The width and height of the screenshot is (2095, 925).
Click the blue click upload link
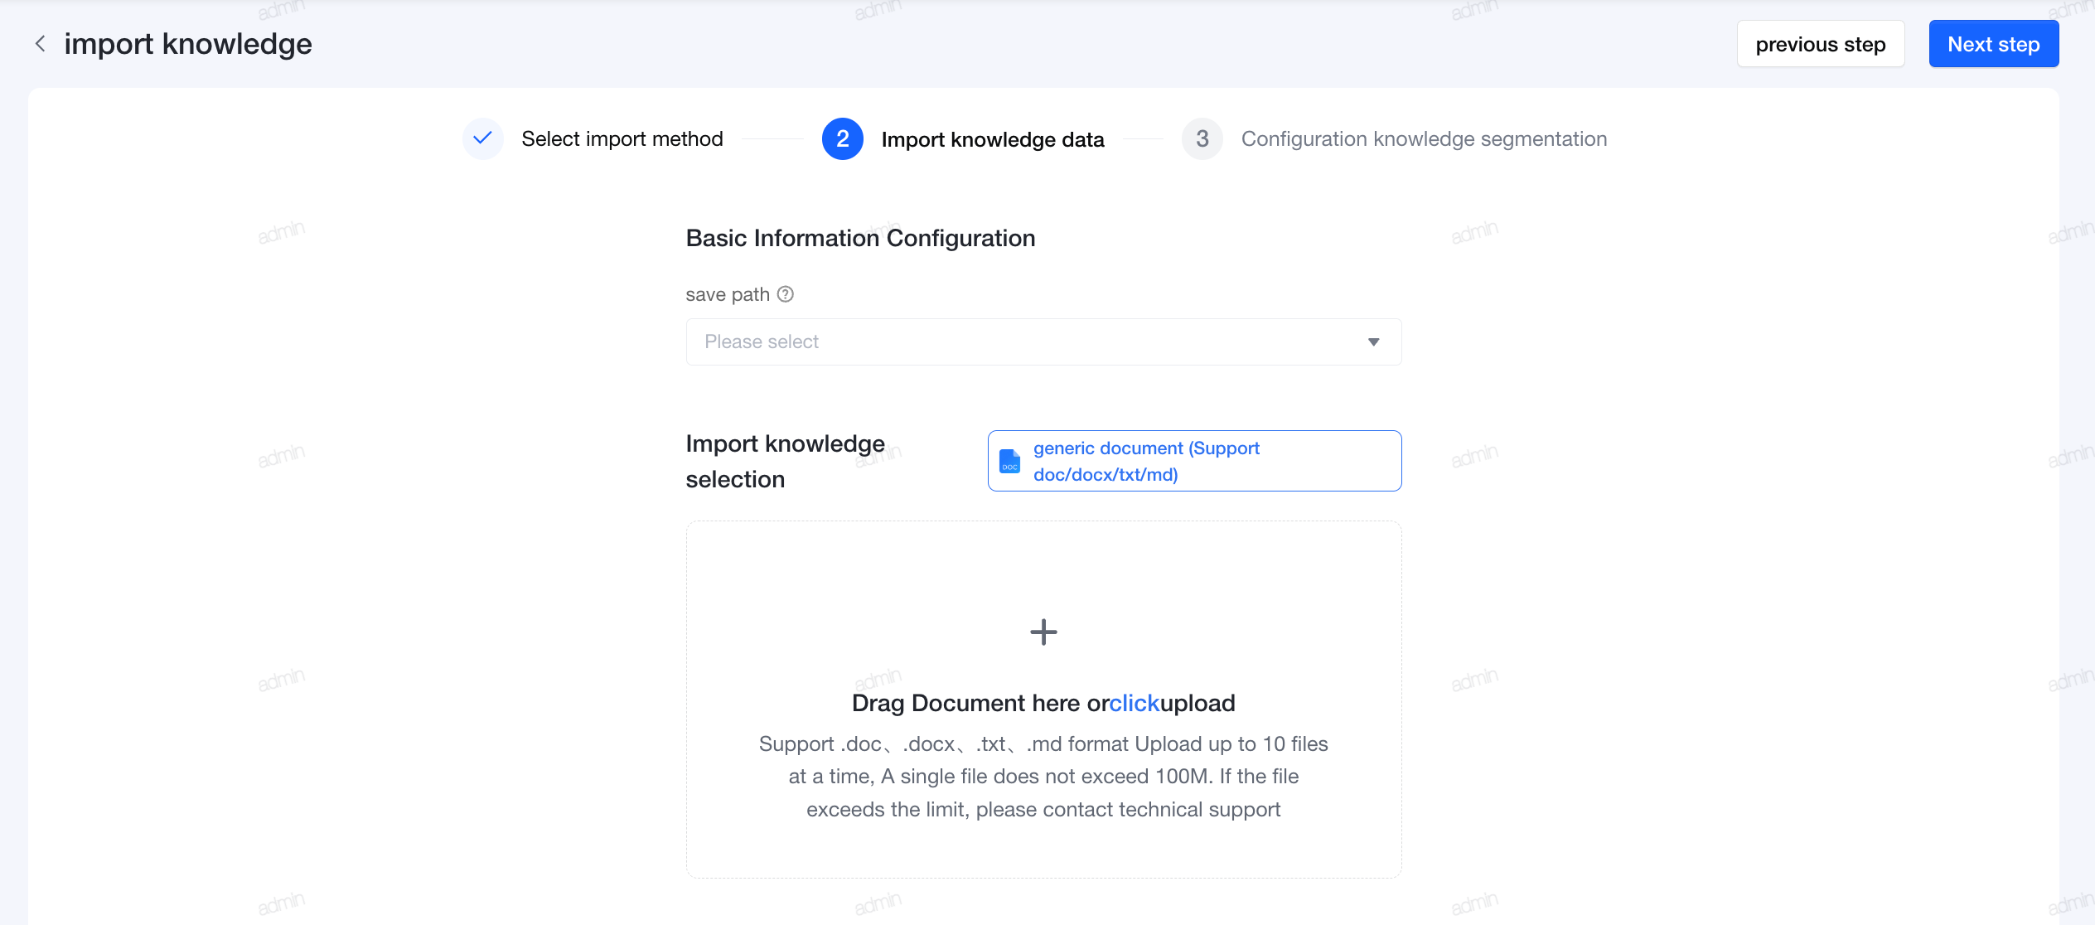click(x=1134, y=703)
